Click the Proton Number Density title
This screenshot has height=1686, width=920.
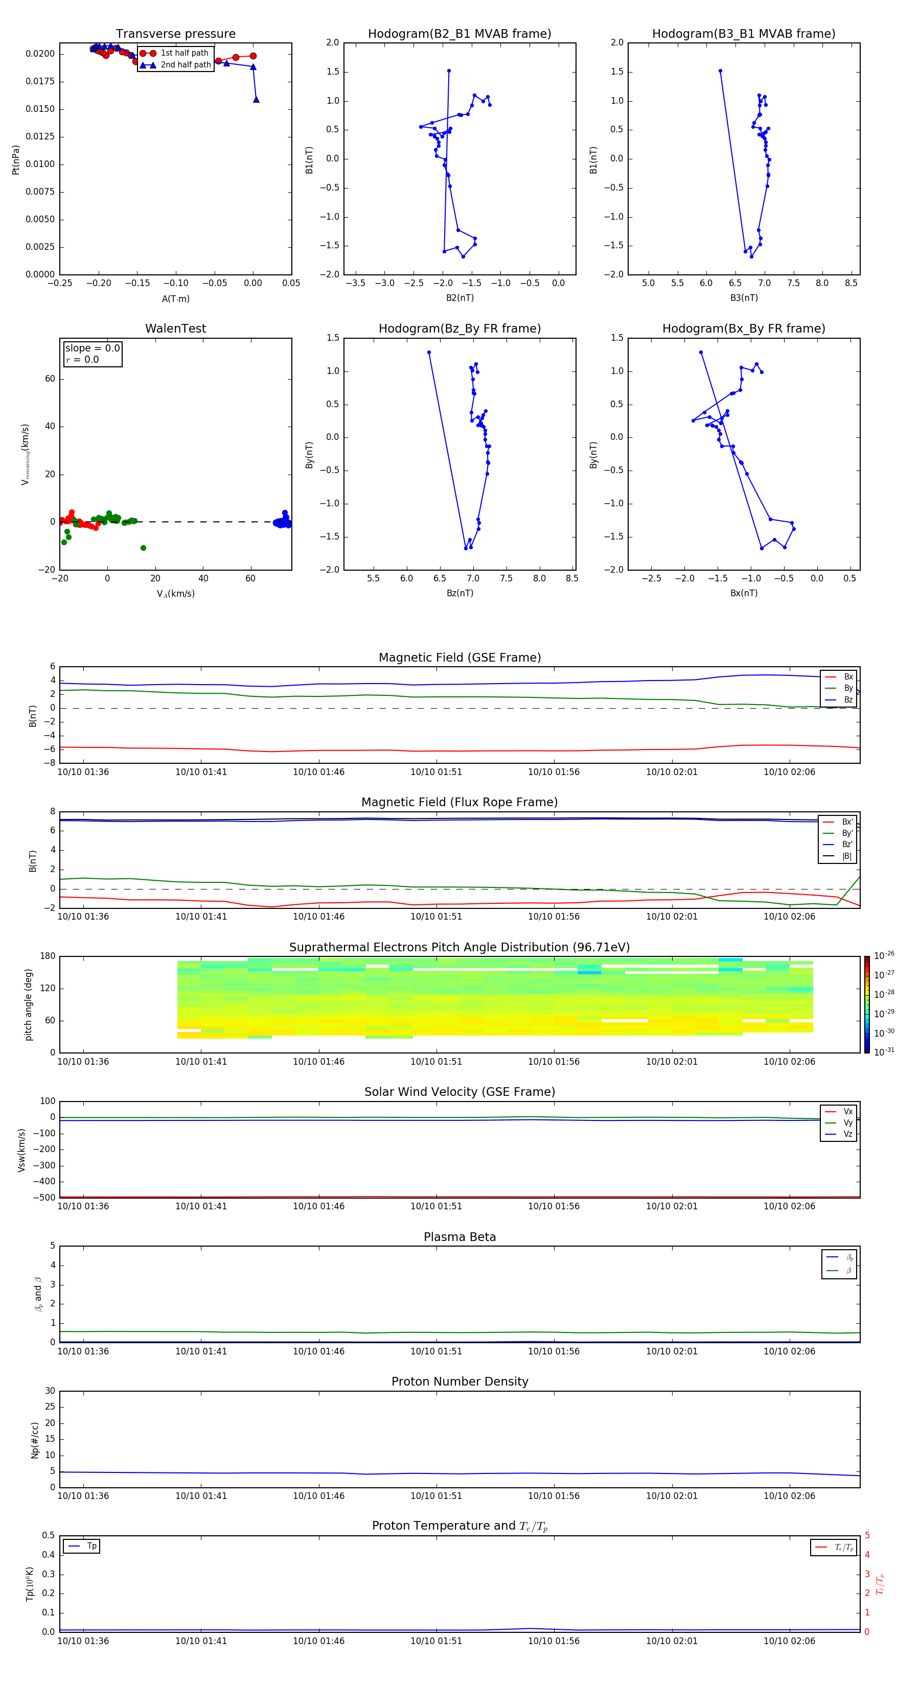point(459,1381)
